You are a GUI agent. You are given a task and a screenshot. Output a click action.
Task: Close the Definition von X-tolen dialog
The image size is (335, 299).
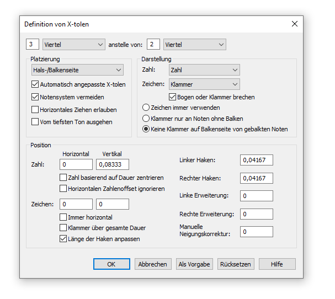coord(295,24)
